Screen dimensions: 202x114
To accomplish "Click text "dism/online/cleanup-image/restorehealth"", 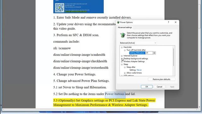I will click(x=81, y=68).
